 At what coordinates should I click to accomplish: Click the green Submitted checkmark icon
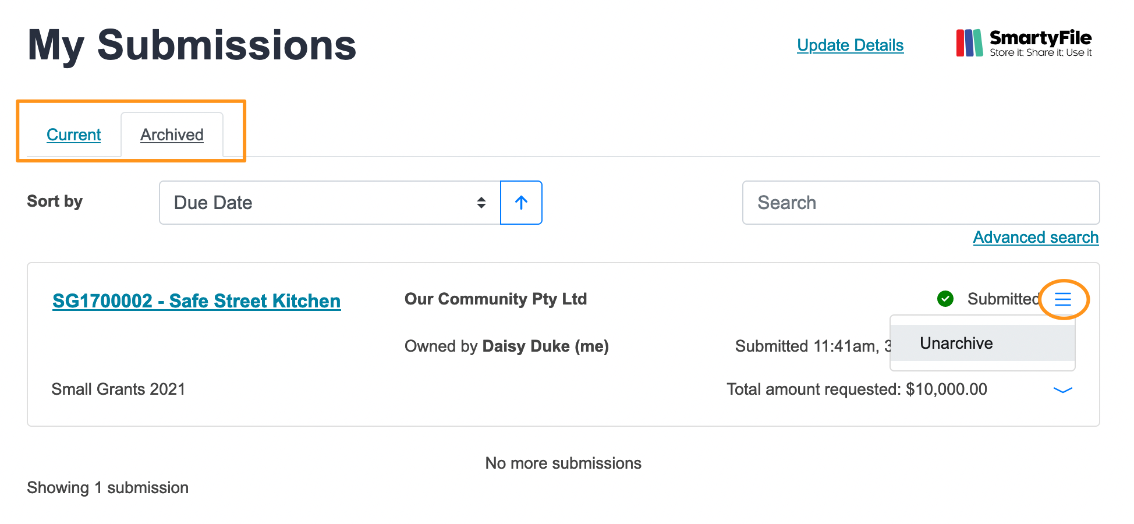(x=945, y=299)
